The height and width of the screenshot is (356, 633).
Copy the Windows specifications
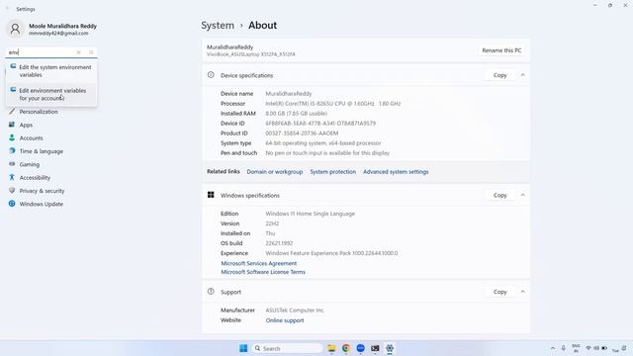499,195
